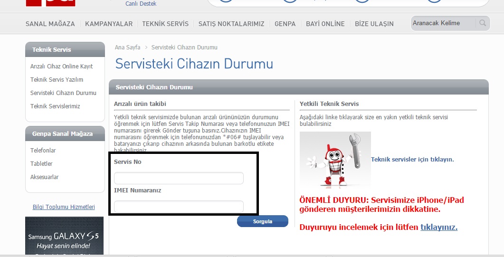Click the Teknik Servis sidebar header
The image size is (504, 257).
coord(65,49)
